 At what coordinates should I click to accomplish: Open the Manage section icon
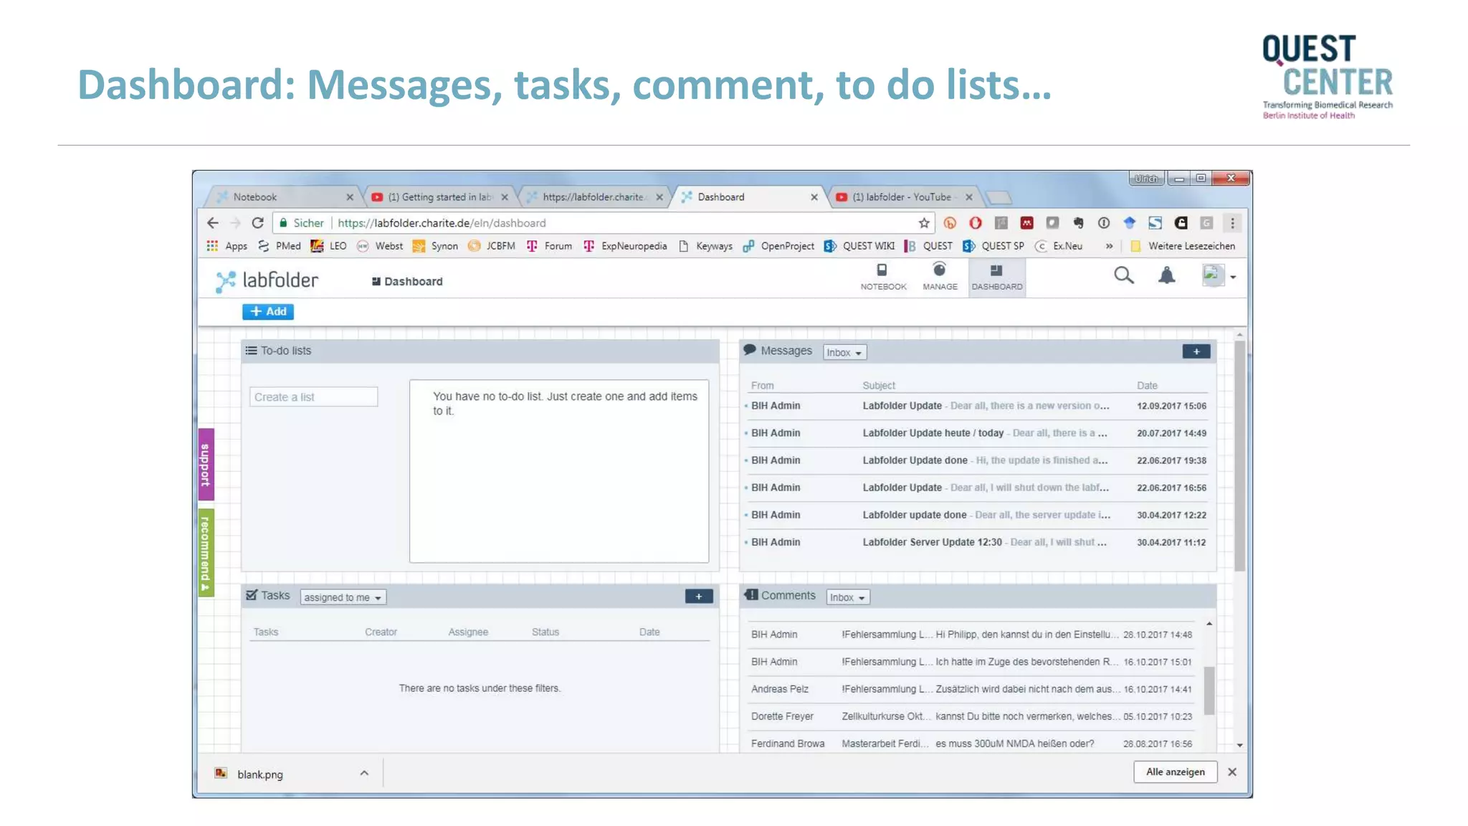(939, 276)
